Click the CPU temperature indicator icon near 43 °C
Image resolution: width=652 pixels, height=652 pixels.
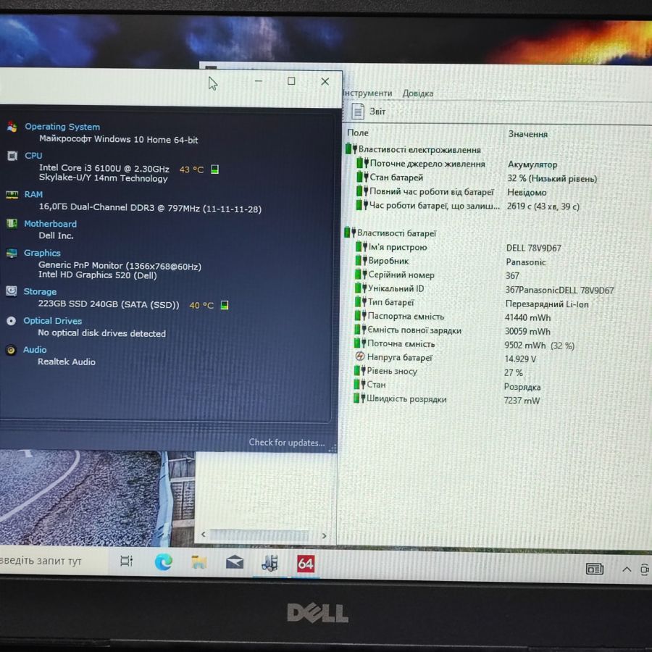[214, 170]
